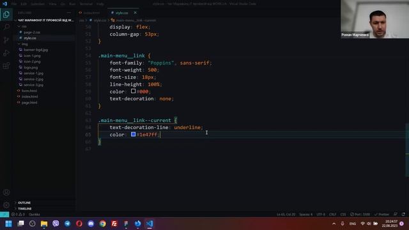
Task: Open the Edit menu
Action: pyautogui.click(x=24, y=4)
